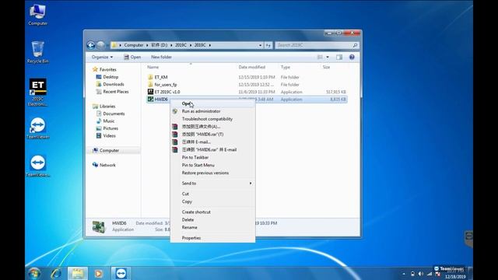Open the Organize dropdown menu
This screenshot has height=280, width=498.
pyautogui.click(x=102, y=57)
